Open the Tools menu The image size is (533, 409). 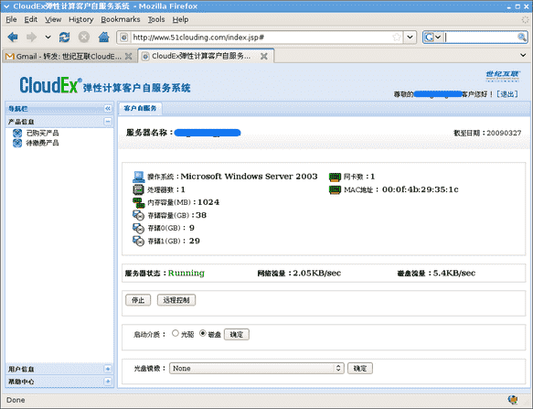[x=156, y=19]
